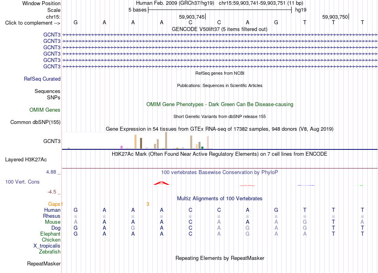Viewport: 378px width, 273px height.
Task: Click the orange Gaps label
Action: [54, 204]
